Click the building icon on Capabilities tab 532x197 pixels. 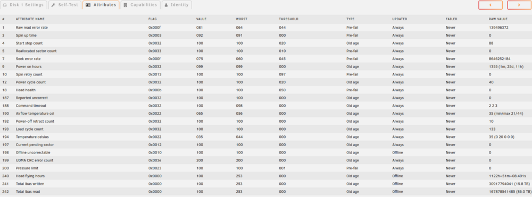coord(126,5)
